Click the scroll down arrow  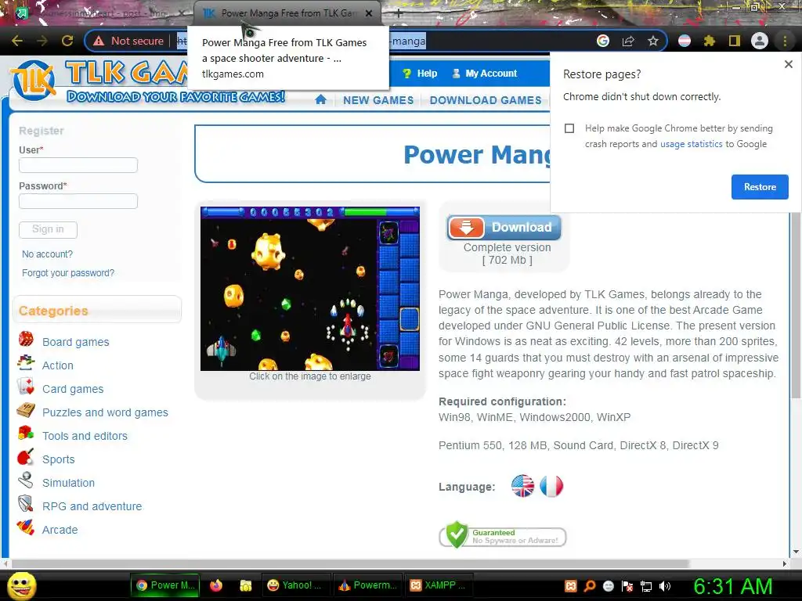796,552
